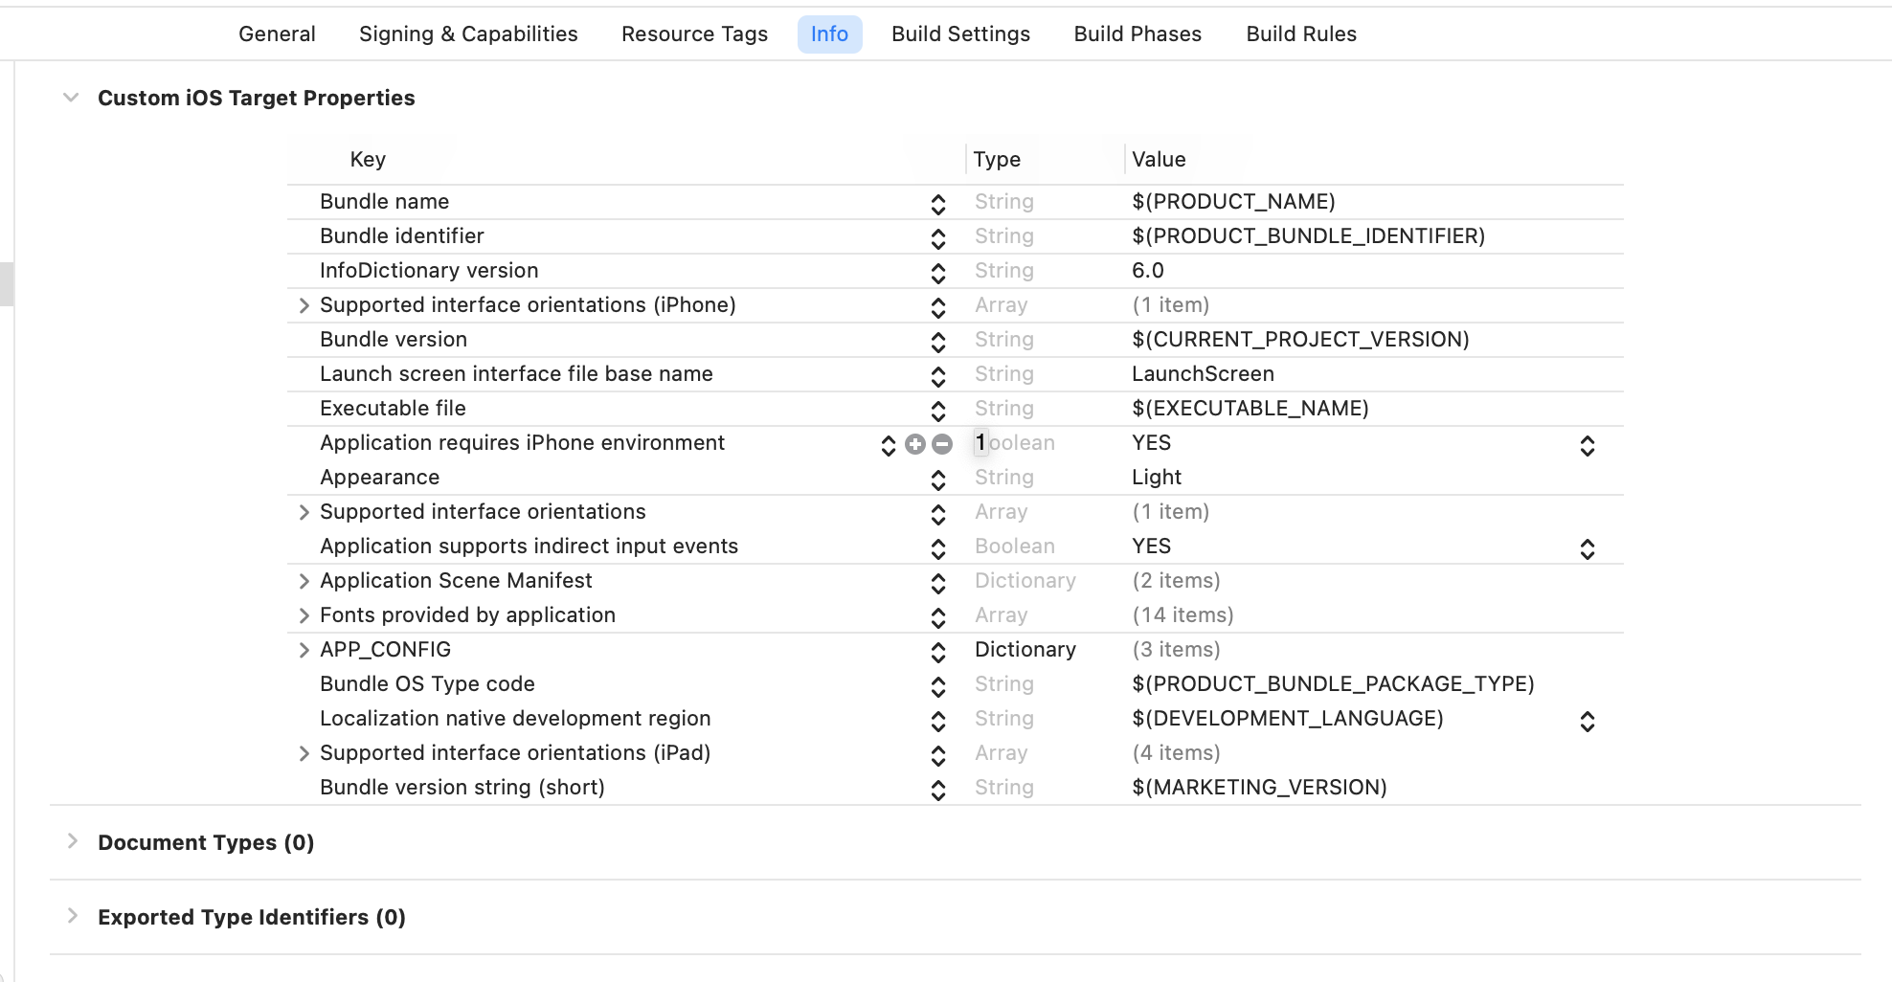Open the type selector for Bundle OS Type code
Screen dimensions: 1892x982
937,686
